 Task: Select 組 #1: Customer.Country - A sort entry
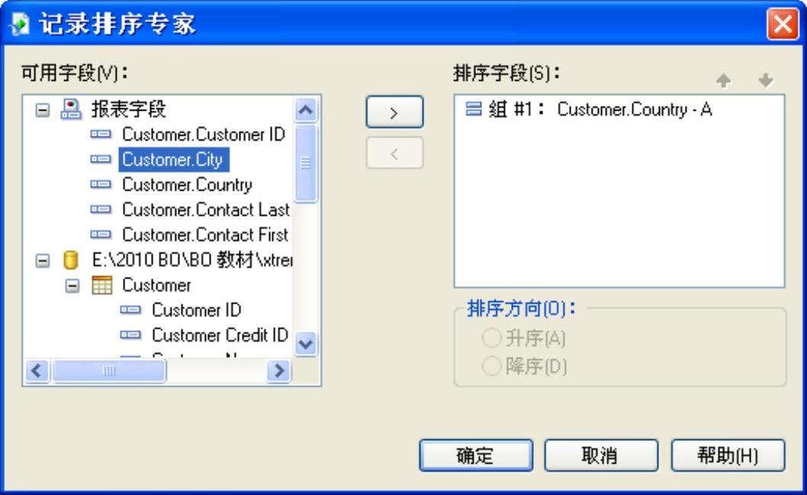click(589, 109)
